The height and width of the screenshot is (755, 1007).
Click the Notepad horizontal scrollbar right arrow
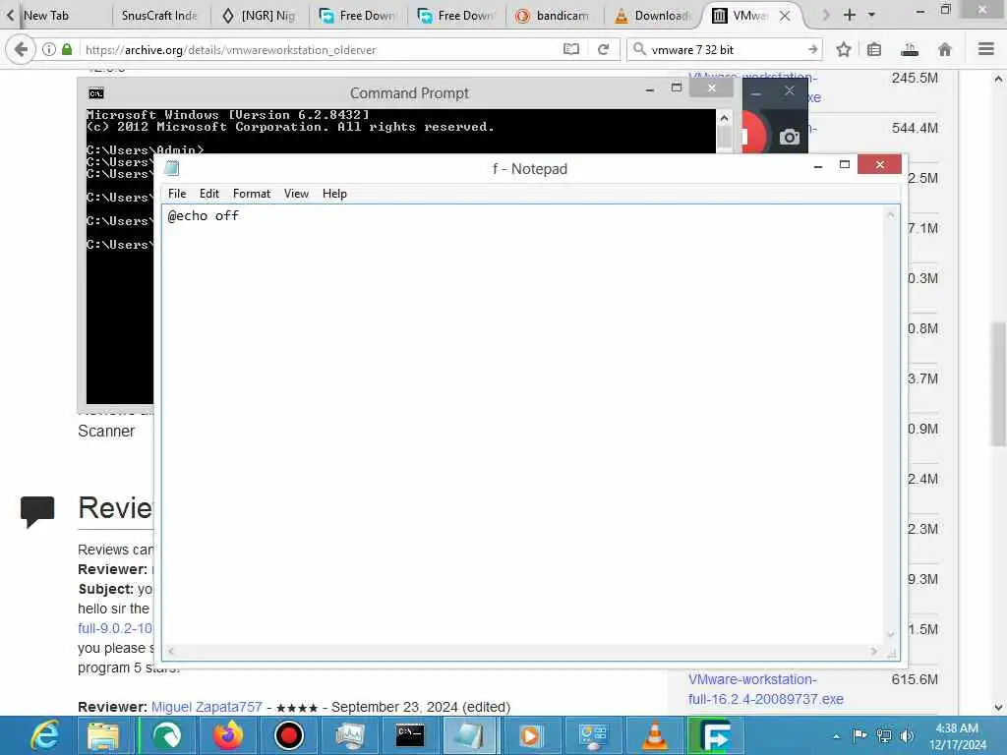click(873, 651)
